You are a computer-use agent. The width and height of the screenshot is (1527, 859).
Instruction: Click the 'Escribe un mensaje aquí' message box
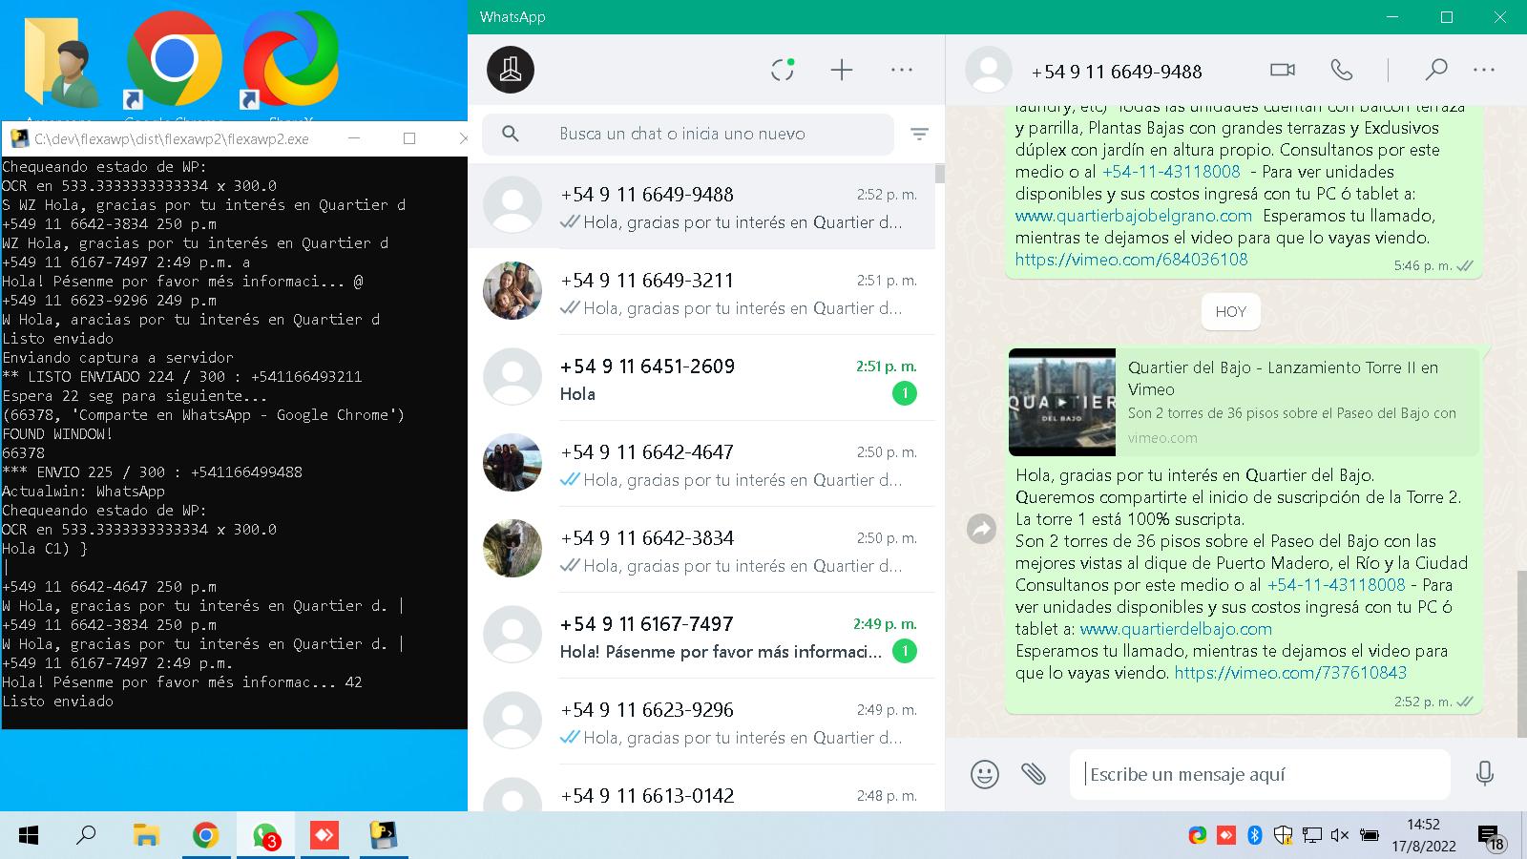[1260, 774]
